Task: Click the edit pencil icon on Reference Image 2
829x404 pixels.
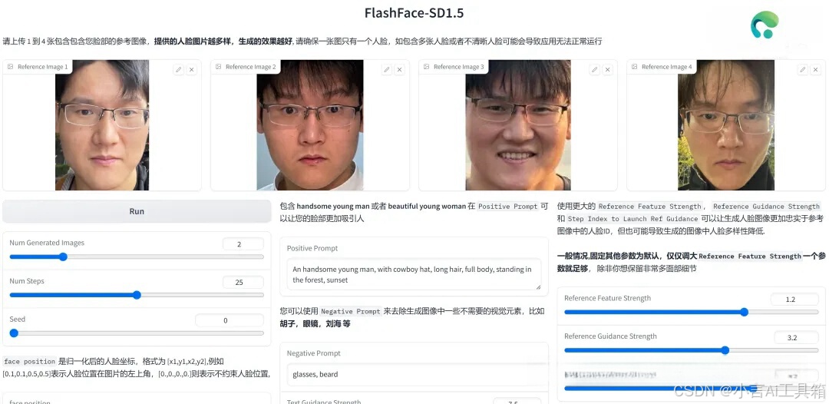Action: point(387,70)
